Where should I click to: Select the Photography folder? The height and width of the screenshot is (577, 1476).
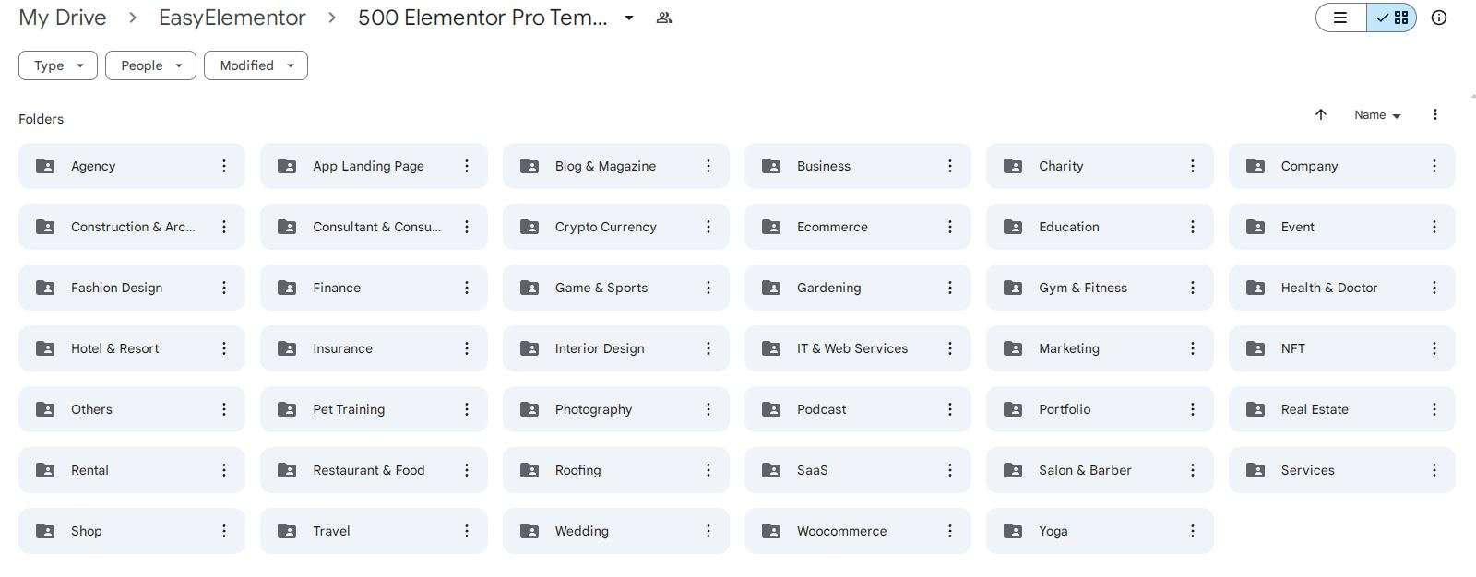point(616,409)
